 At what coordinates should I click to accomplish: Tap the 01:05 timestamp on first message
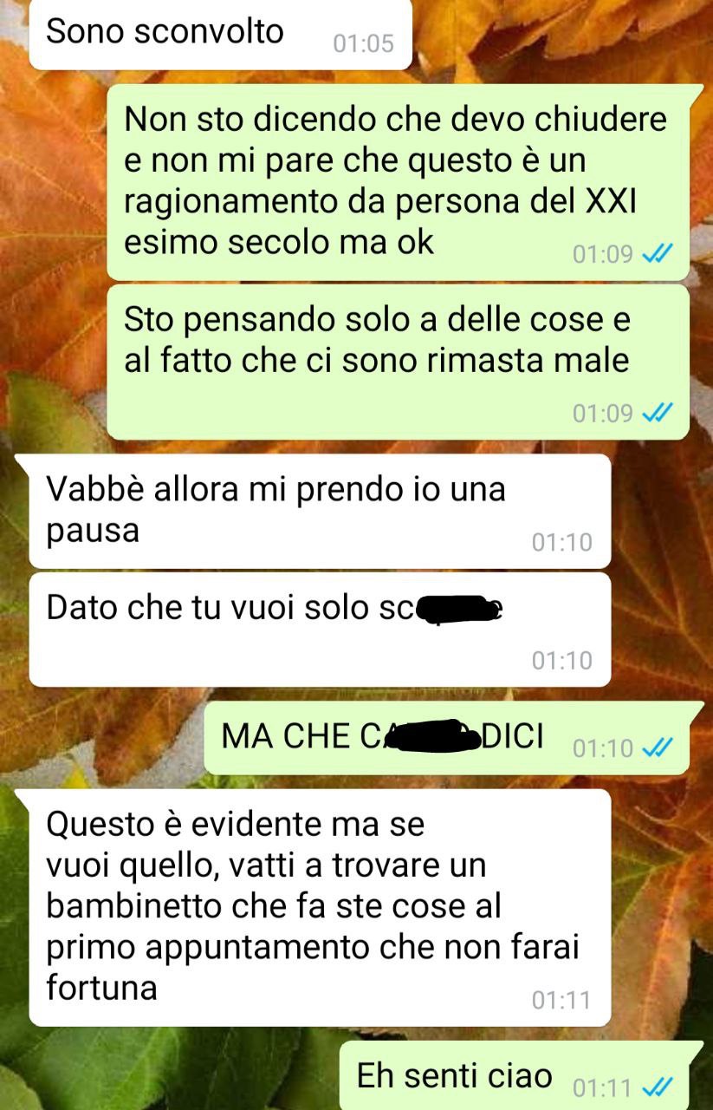click(363, 43)
